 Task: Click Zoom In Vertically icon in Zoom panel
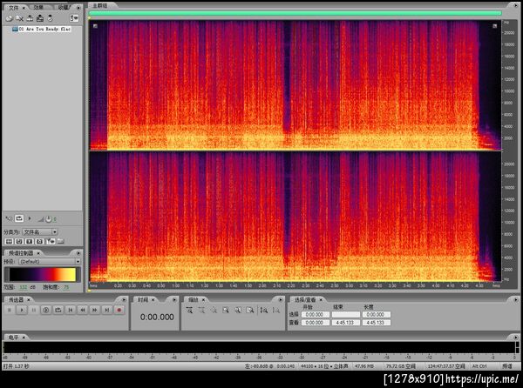tap(264, 310)
